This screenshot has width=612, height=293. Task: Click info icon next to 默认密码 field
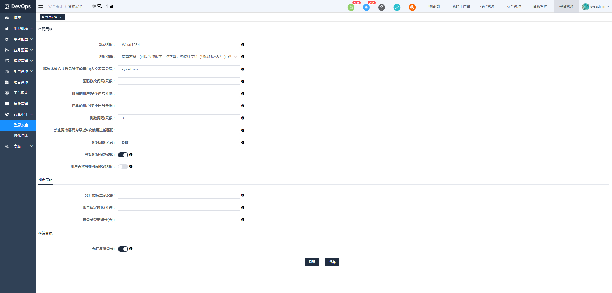243,45
